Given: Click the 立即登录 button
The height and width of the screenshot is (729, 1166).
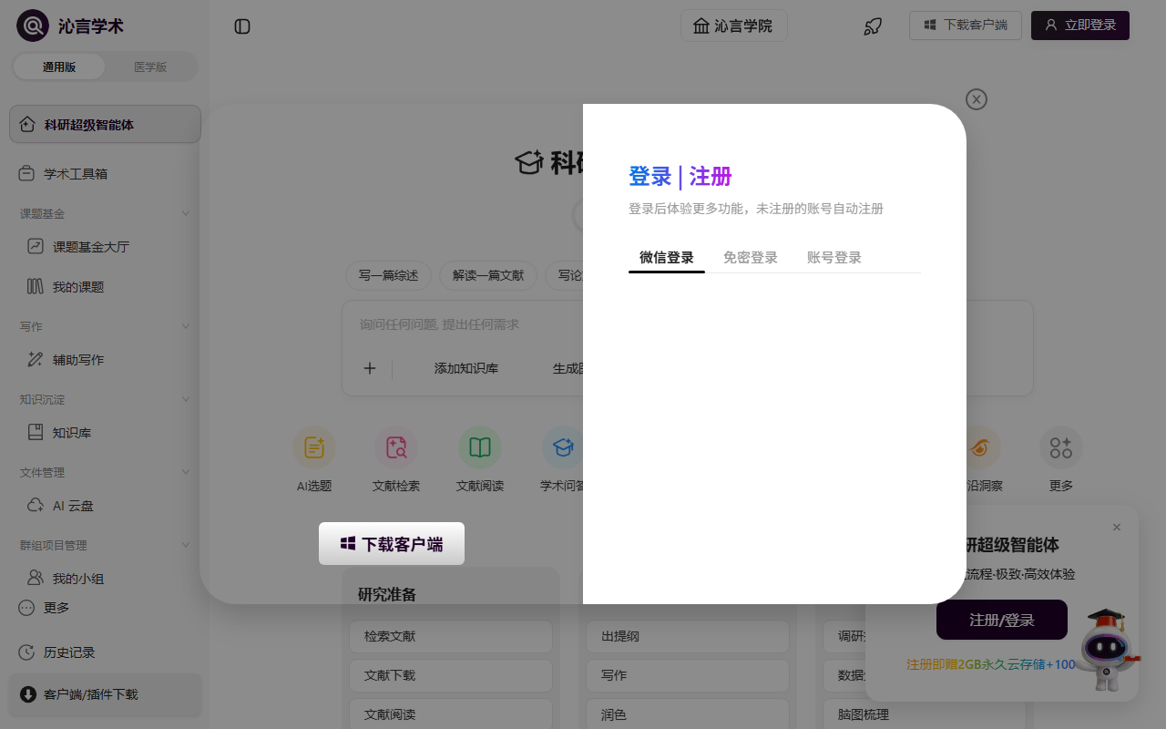Looking at the screenshot, I should coord(1080,26).
